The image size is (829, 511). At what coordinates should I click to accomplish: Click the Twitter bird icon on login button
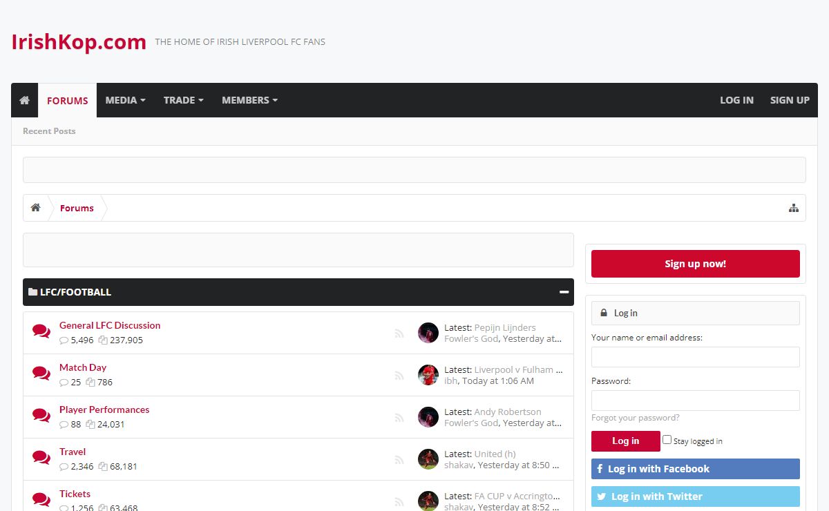click(x=601, y=496)
